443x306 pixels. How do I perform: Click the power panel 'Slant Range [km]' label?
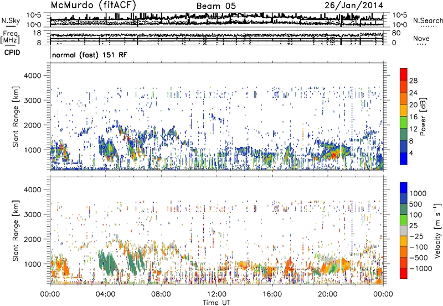16,117
